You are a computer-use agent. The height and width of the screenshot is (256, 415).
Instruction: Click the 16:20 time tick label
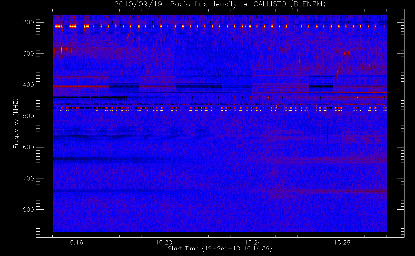(164, 242)
